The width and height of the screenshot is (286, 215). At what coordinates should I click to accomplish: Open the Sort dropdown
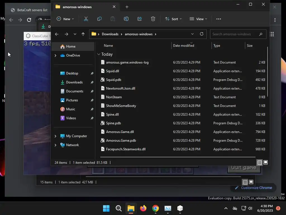(173, 19)
